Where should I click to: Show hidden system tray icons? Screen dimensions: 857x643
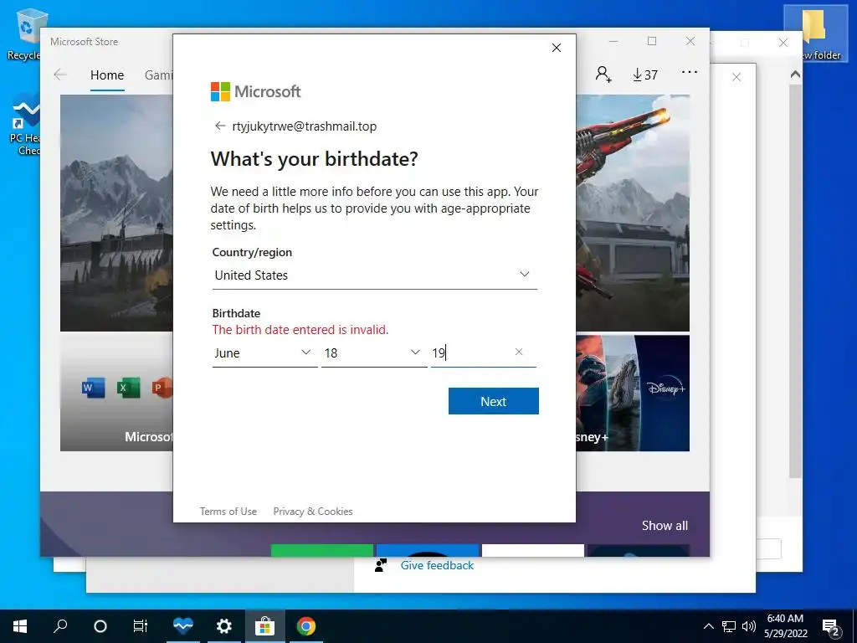click(708, 626)
